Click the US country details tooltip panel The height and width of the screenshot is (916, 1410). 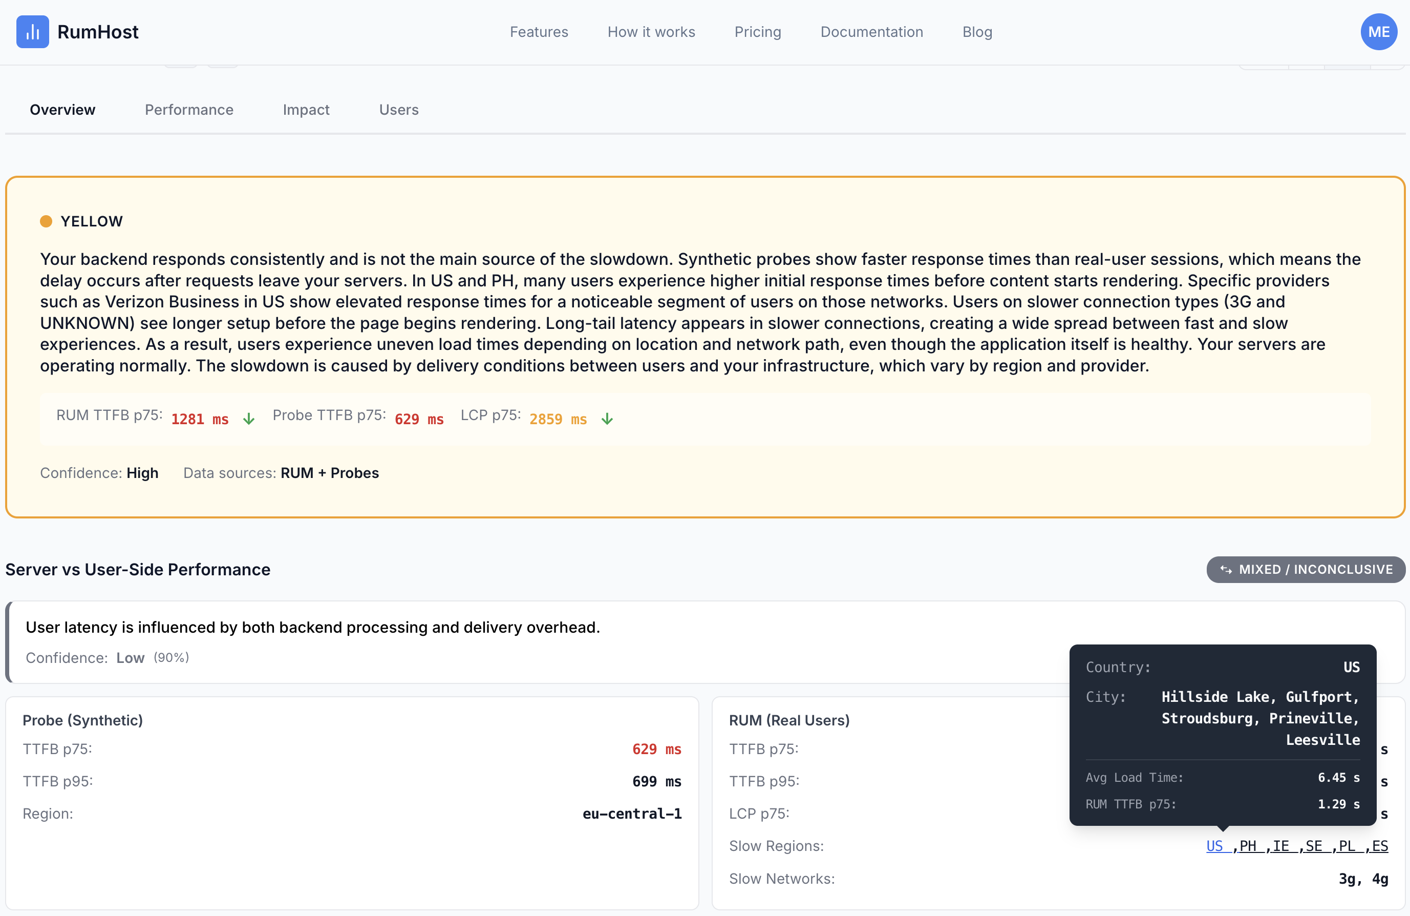[1224, 735]
